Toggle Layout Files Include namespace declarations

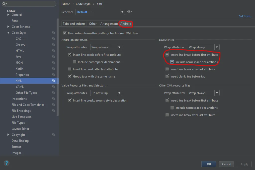point(172,62)
